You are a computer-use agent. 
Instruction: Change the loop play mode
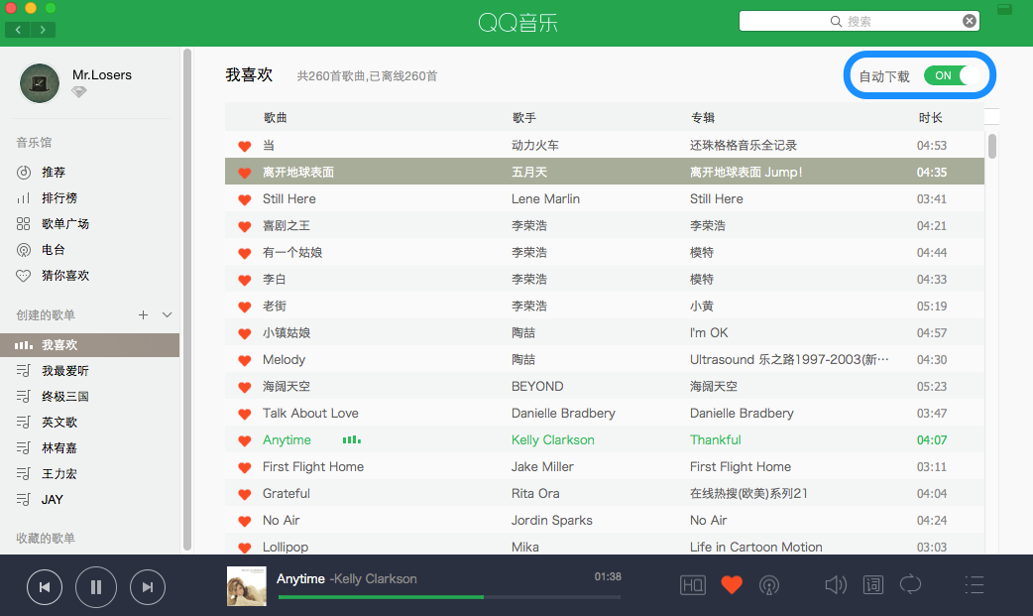coord(910,583)
